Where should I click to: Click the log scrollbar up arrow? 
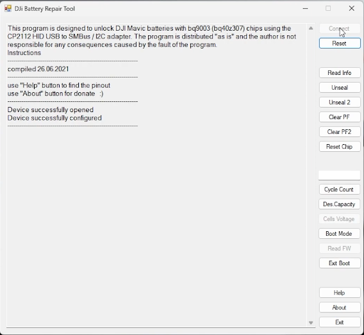pos(311,28)
